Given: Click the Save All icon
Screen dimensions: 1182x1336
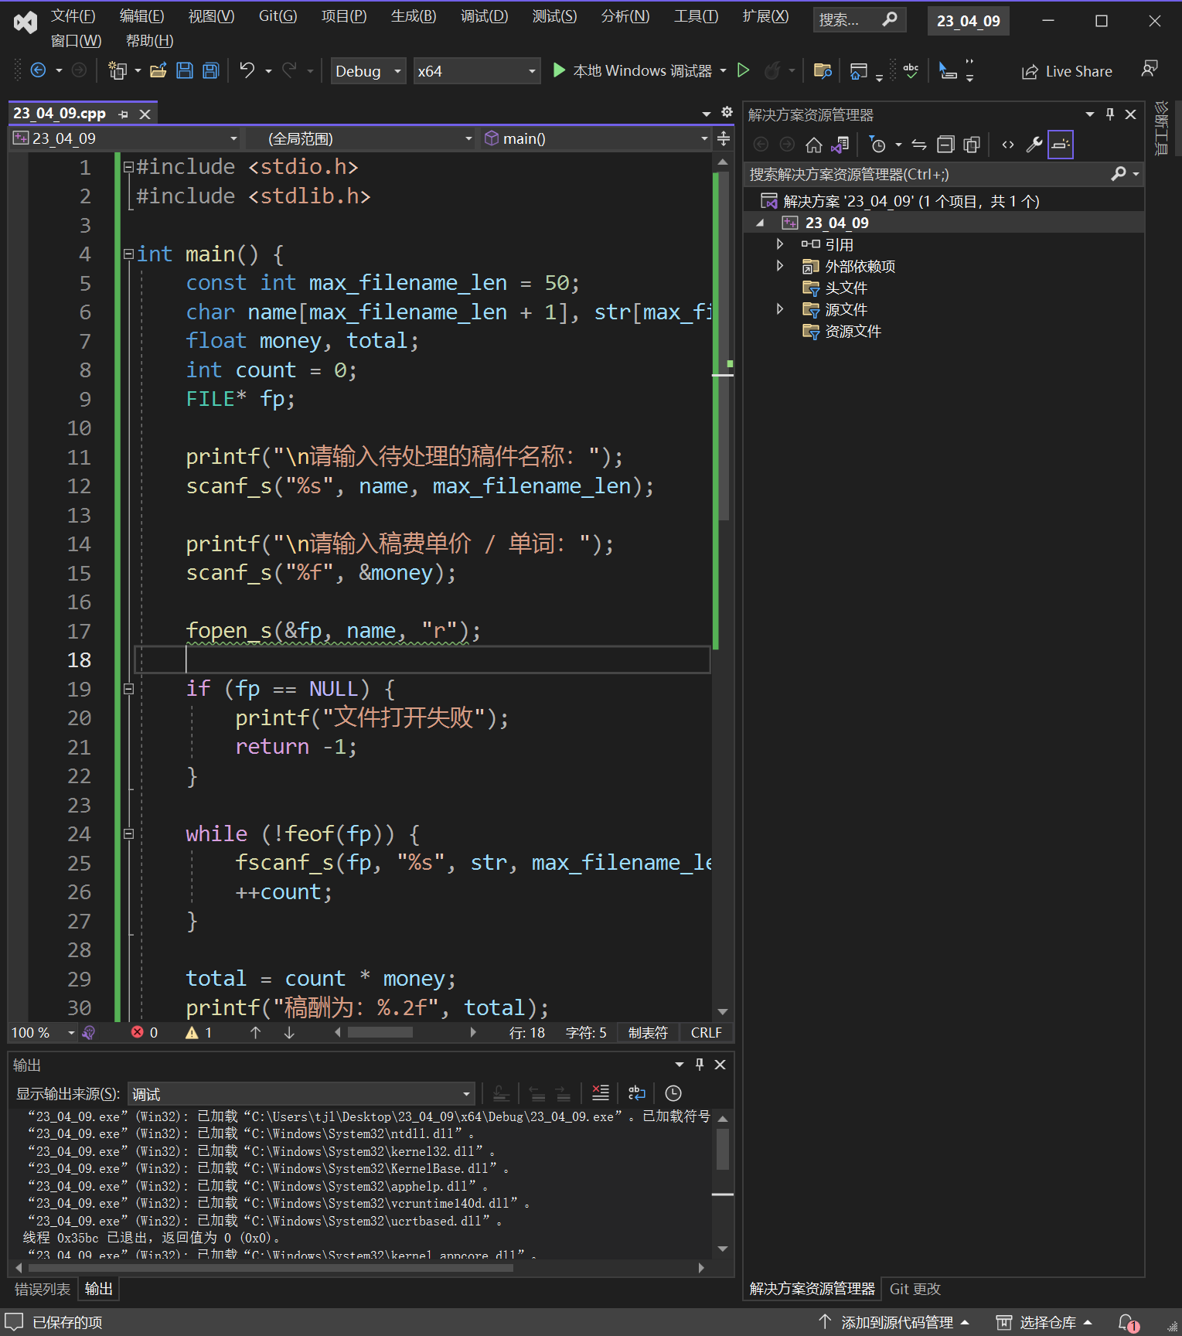Looking at the screenshot, I should pyautogui.click(x=210, y=71).
